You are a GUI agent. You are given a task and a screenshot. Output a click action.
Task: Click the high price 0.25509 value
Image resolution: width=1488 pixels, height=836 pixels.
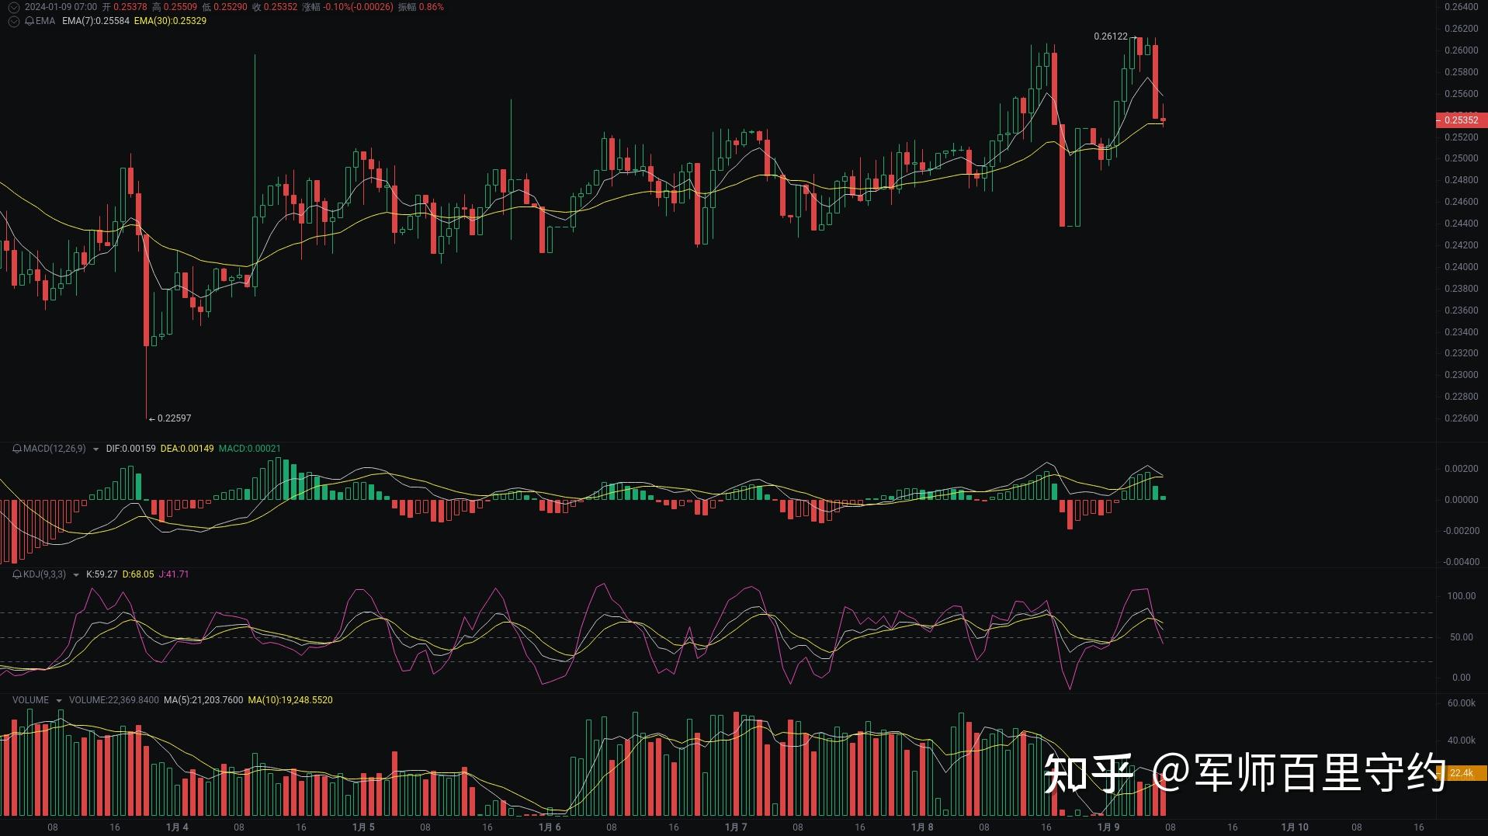180,7
